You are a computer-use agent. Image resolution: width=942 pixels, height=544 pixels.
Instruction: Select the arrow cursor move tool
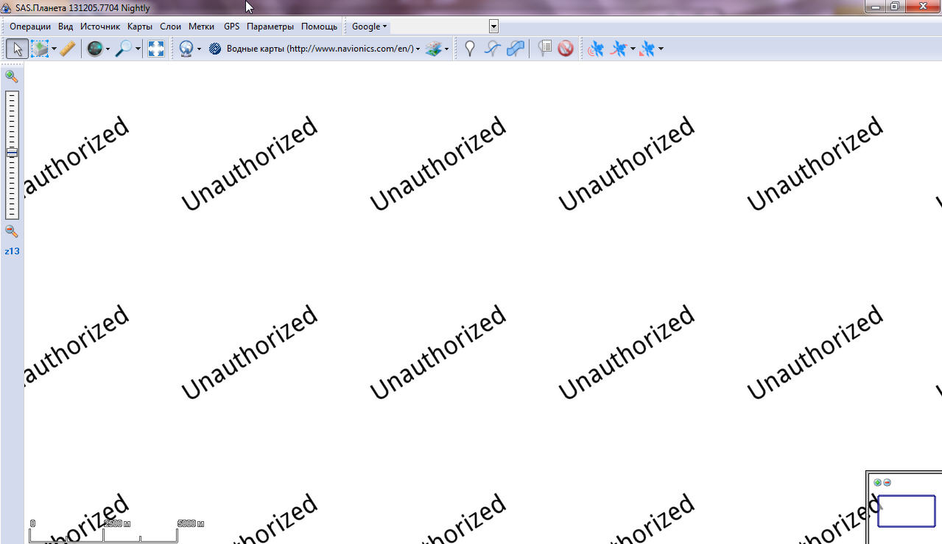(x=17, y=49)
